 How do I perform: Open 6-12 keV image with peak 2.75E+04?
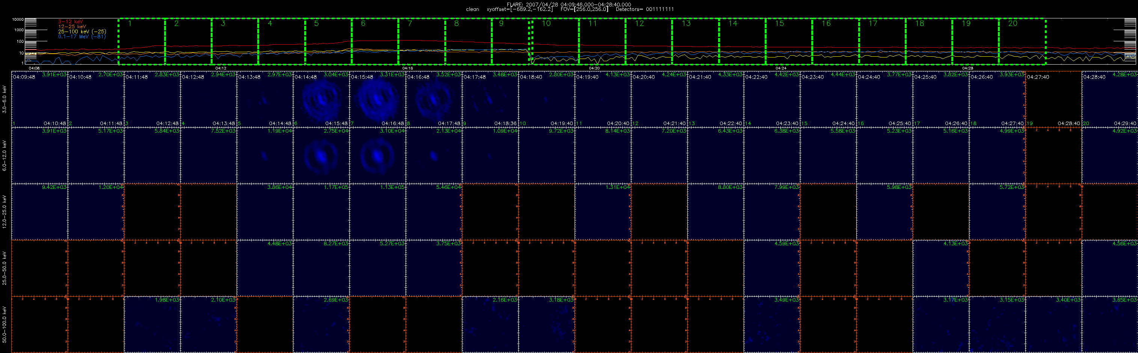pyautogui.click(x=321, y=155)
